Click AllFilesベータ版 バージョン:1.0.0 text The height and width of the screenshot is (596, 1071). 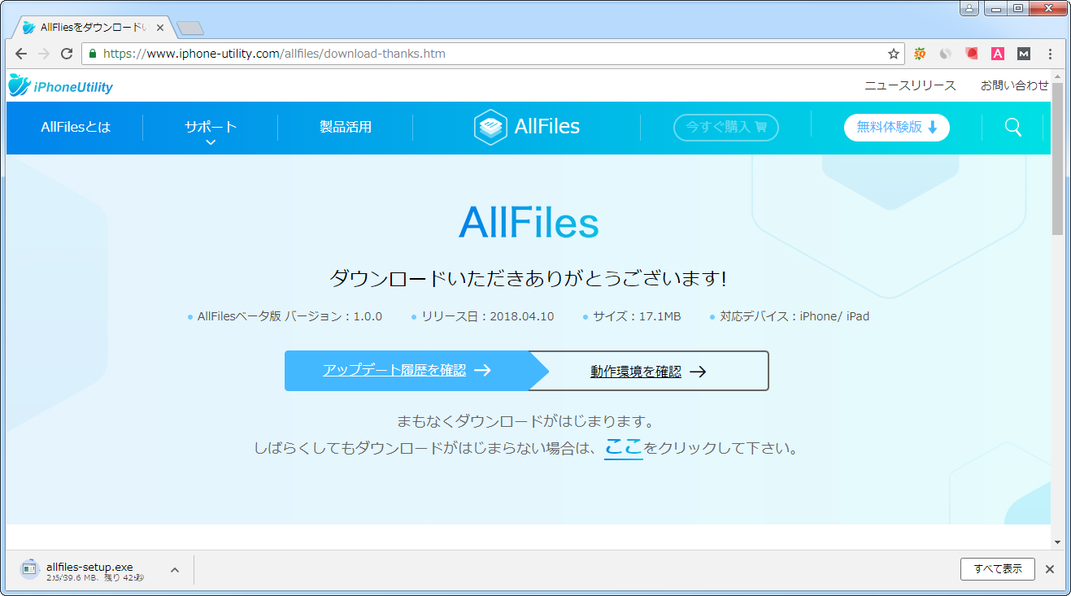[x=290, y=316]
